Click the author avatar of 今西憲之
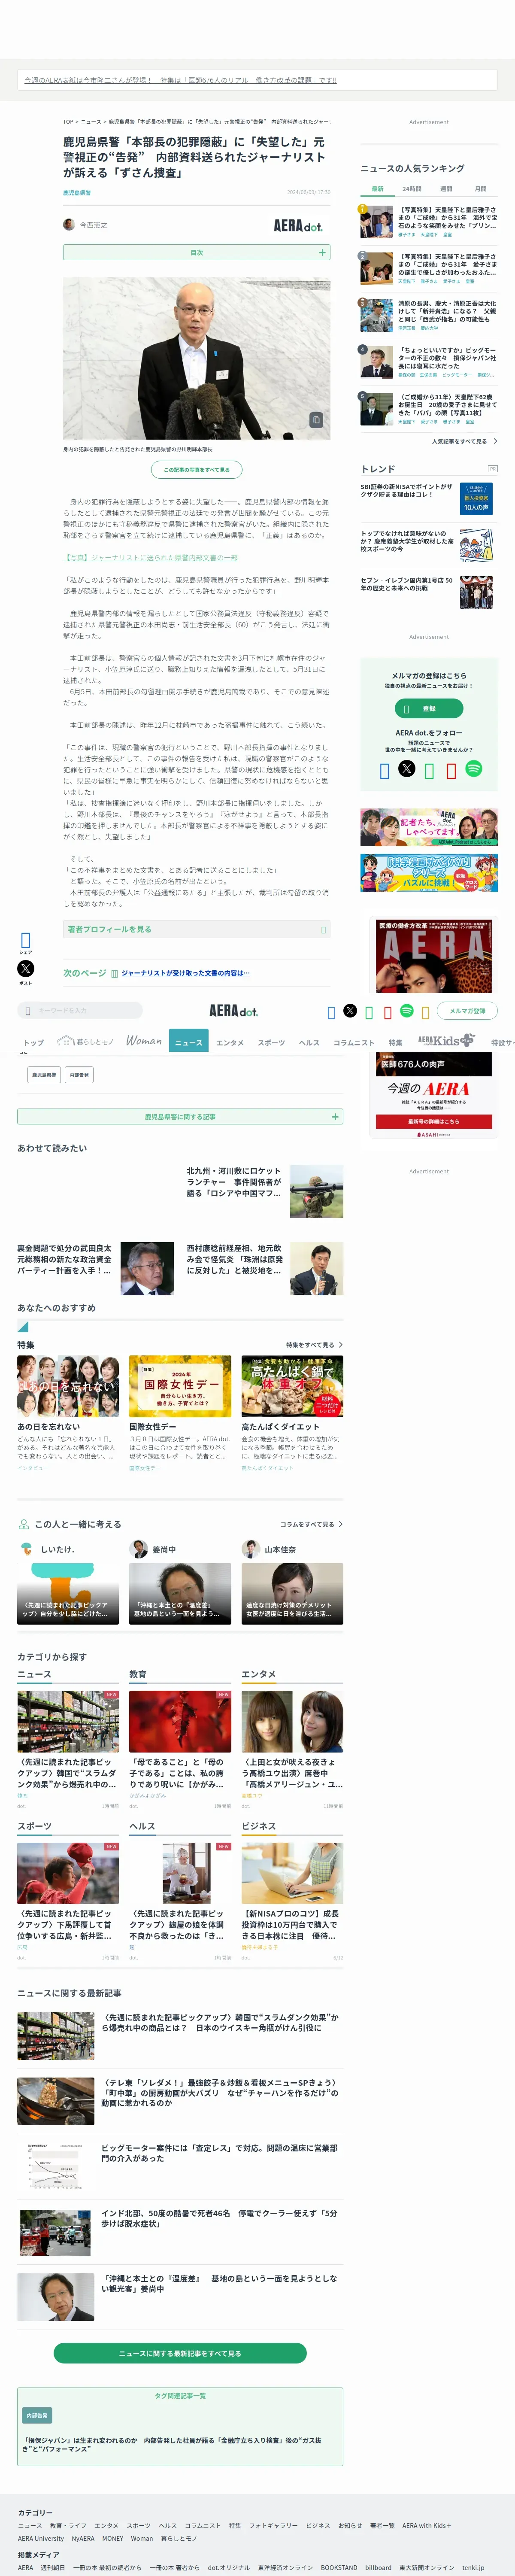 point(69,225)
